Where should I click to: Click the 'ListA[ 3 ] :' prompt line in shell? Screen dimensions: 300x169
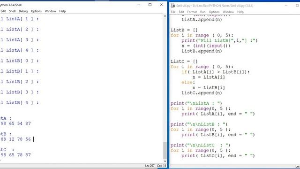(x=19, y=40)
